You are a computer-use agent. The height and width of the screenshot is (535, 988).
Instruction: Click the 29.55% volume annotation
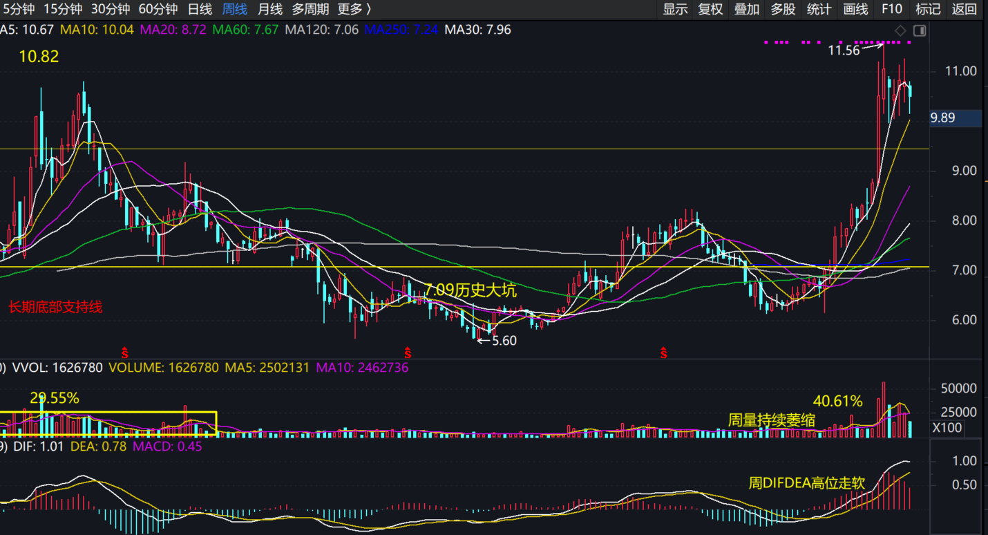54,398
